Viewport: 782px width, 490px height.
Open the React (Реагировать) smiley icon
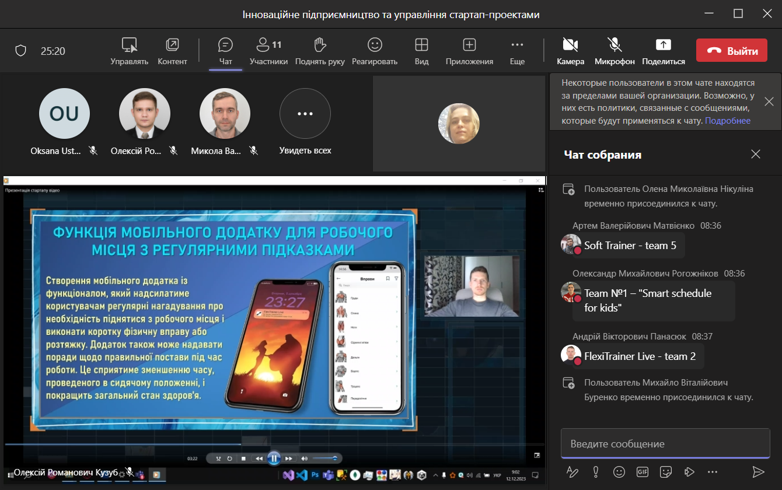(x=375, y=45)
